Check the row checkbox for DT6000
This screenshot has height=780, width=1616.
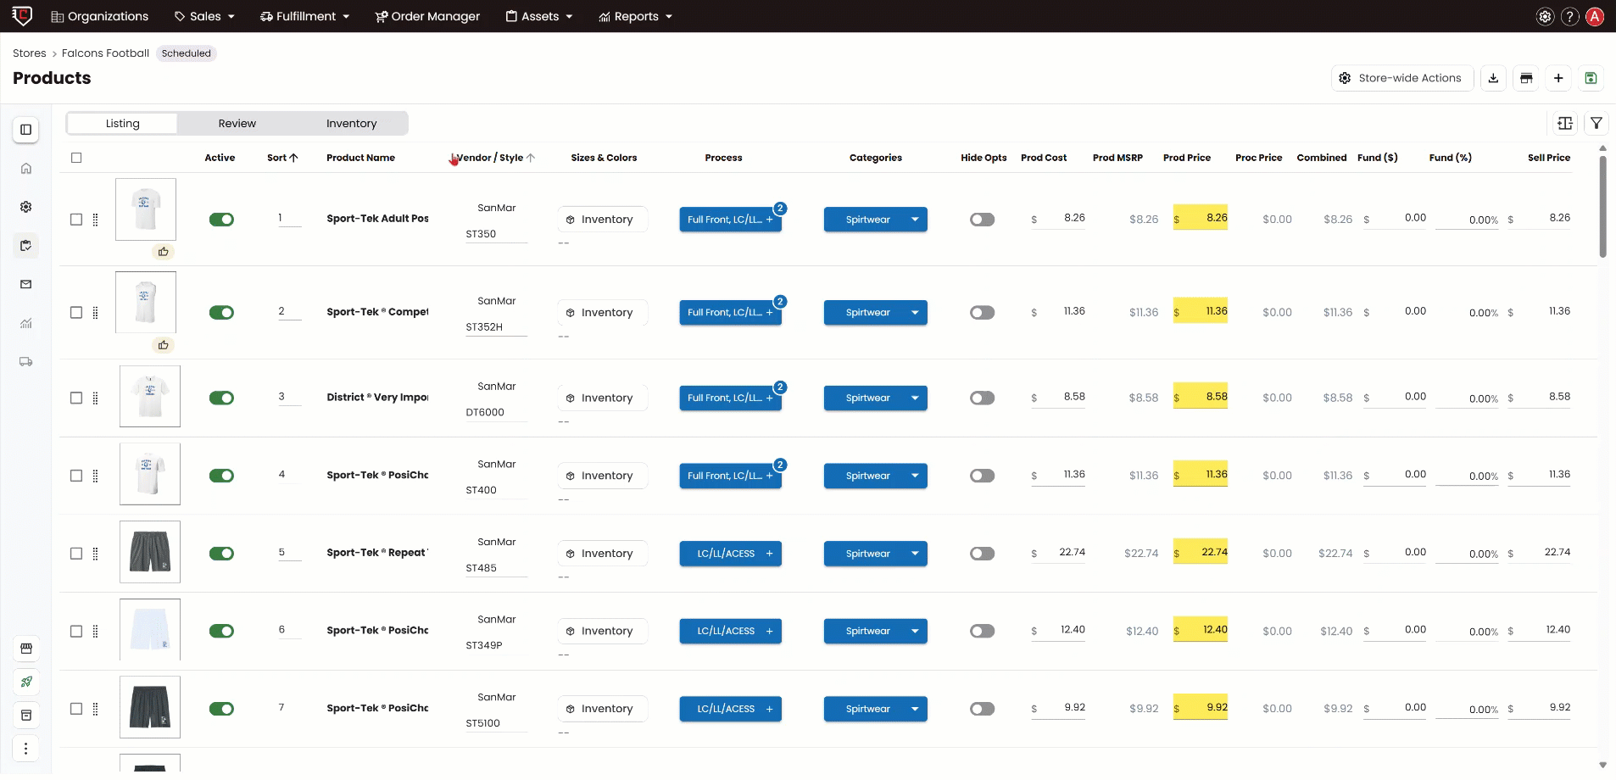tap(76, 398)
